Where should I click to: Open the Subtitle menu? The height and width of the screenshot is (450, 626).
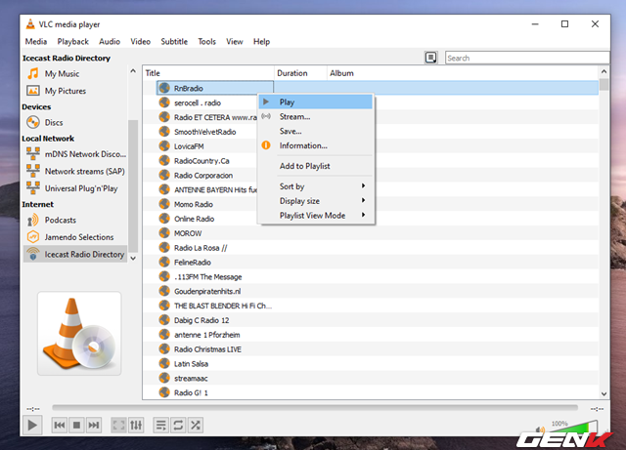(174, 41)
